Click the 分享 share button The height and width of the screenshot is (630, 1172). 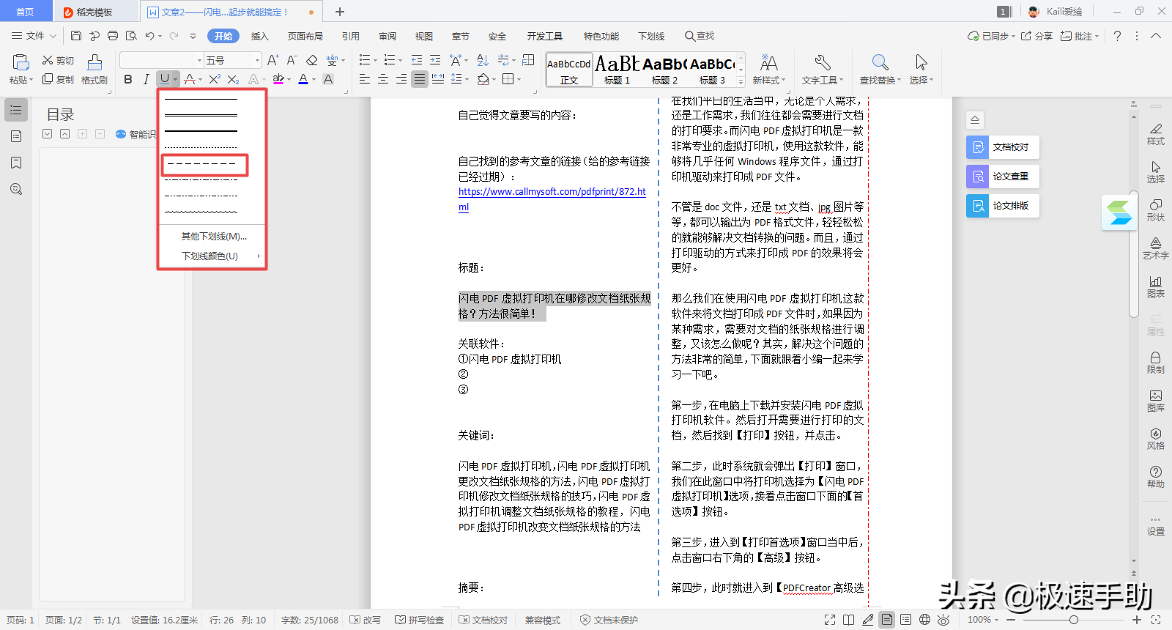(x=1036, y=36)
